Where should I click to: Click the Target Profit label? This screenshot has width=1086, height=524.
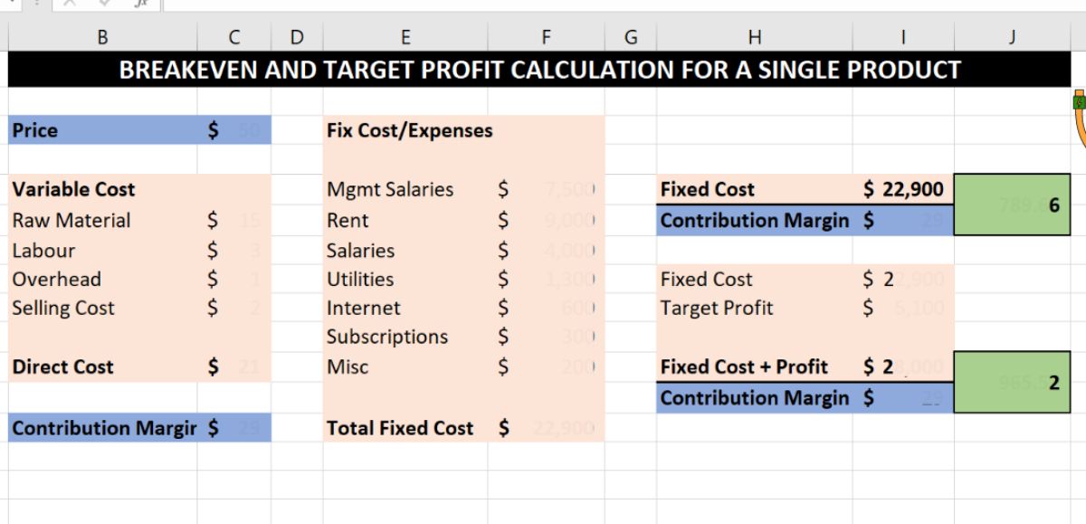717,308
